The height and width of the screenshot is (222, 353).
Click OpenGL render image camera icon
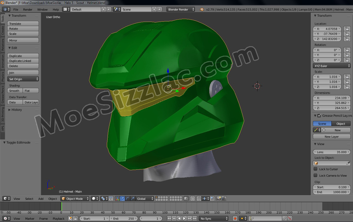[x=219, y=199]
